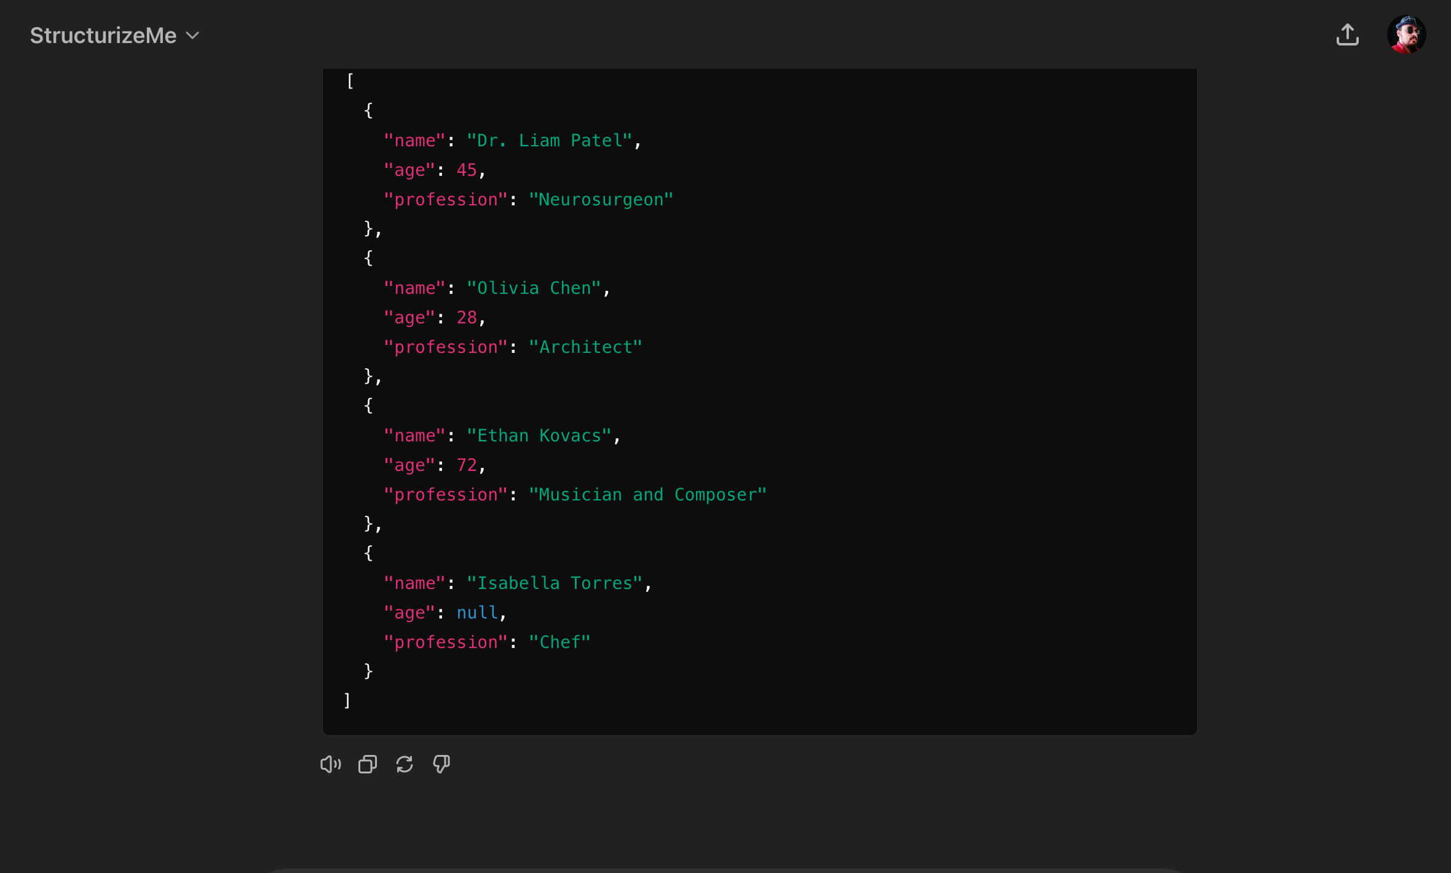Viewport: 1451px width, 873px height.
Task: Click the "Isabella Torres" name value
Action: pos(555,583)
